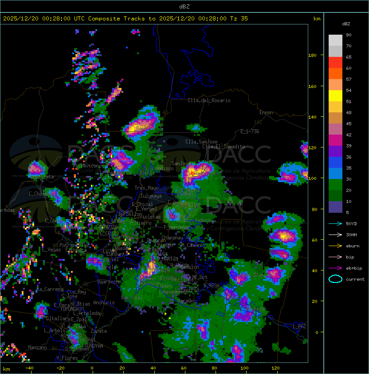This screenshot has height=374, width=369.
Task: Click the 'E_1-736' map label
Action: click(250, 131)
